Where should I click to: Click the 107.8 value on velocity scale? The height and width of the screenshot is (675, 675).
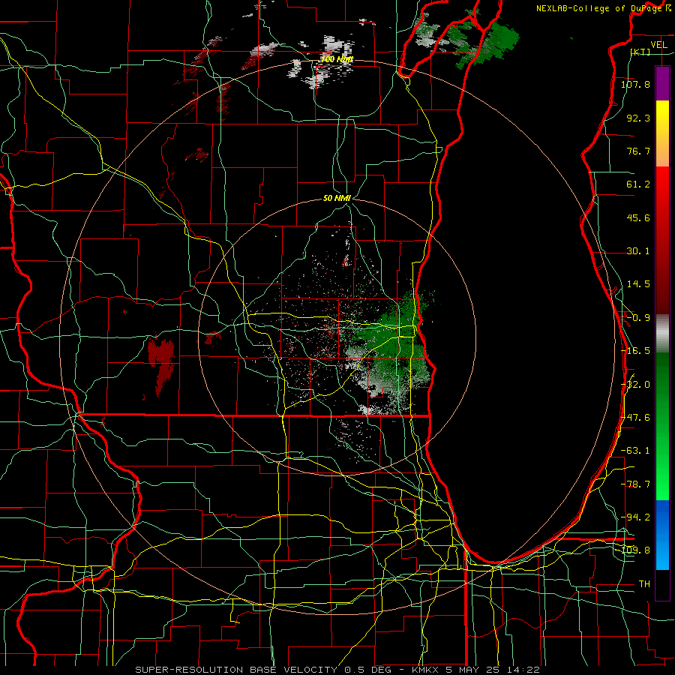[x=635, y=84]
